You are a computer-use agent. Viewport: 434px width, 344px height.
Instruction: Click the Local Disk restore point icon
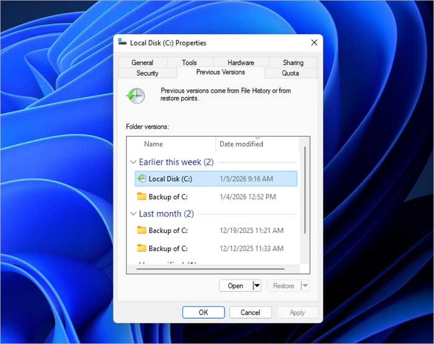(142, 179)
